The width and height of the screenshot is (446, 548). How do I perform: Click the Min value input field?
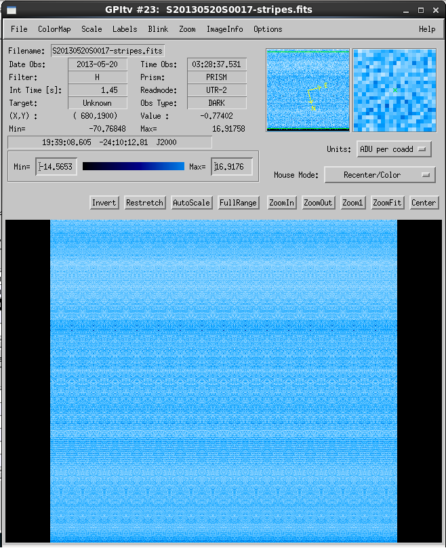[56, 167]
